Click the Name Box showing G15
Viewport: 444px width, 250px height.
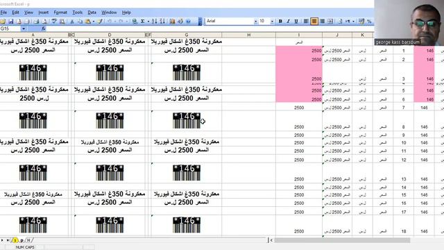(10, 28)
